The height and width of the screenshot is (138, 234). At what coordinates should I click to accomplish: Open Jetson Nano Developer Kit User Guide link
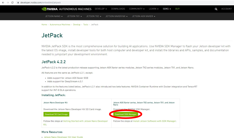pyautogui.click(x=63, y=137)
